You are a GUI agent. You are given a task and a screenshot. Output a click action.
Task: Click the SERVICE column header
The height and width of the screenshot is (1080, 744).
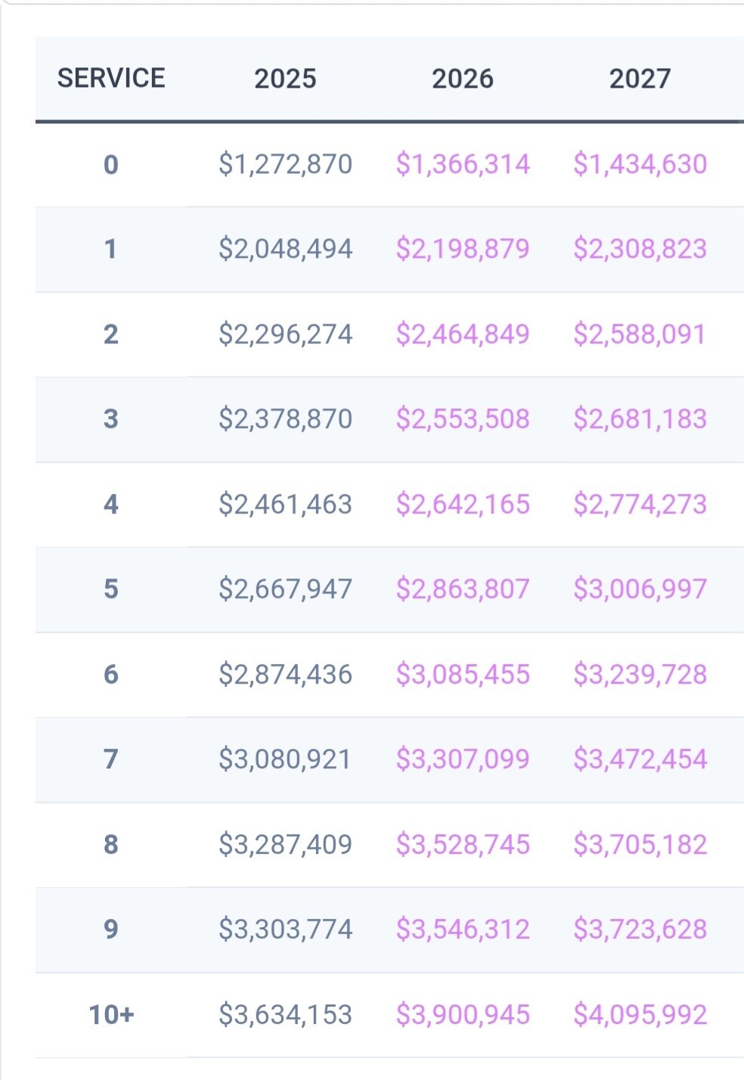111,79
